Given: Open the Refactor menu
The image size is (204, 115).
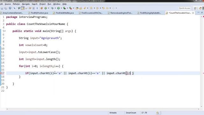Looking at the screenshot, I should point(16,4).
